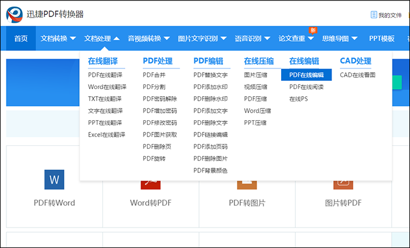This screenshot has width=410, height=248.
Task: Click the blue Word icon for PDF转Word
Action: pos(54,179)
